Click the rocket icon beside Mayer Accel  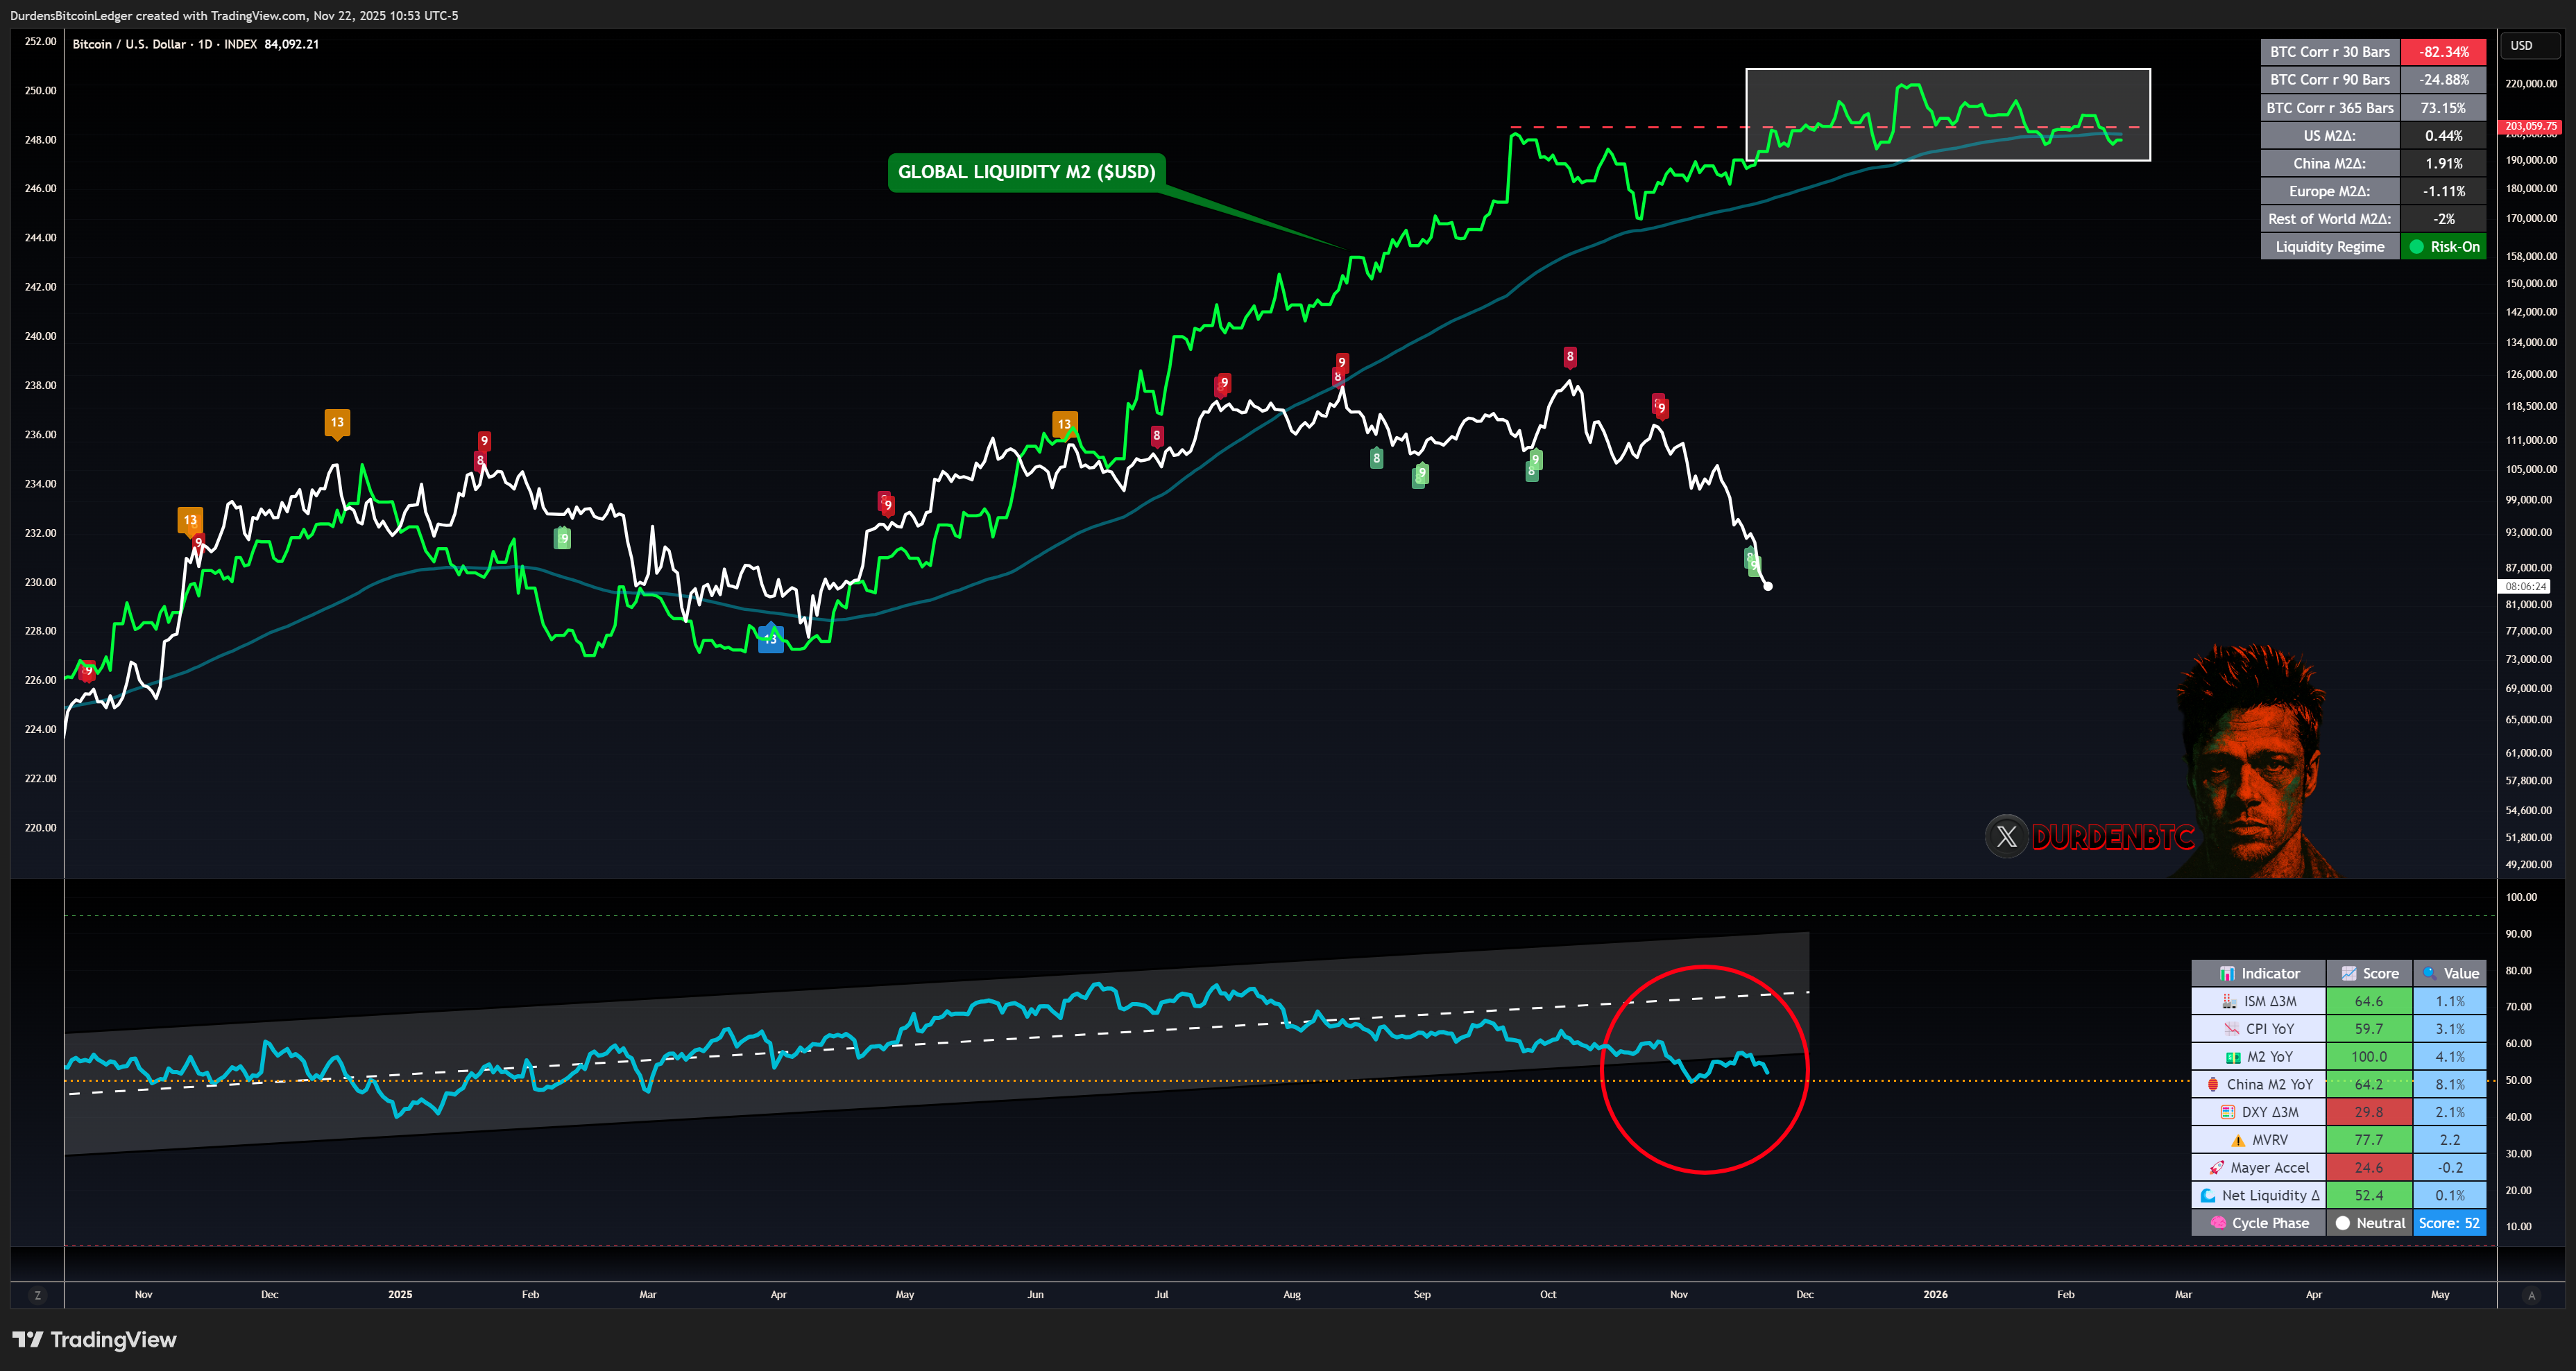[2217, 1167]
